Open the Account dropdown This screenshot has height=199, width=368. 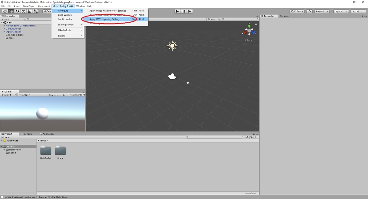(322, 11)
